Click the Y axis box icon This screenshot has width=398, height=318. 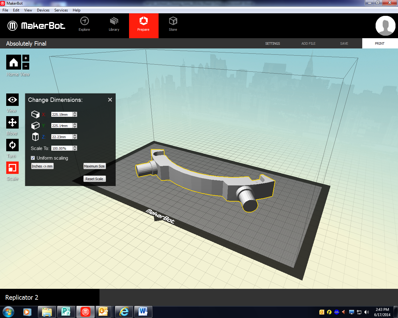[x=35, y=125]
